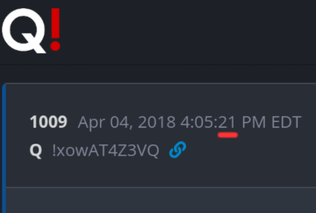Click the EDT timezone label
316x213 pixels.
pyautogui.click(x=287, y=122)
